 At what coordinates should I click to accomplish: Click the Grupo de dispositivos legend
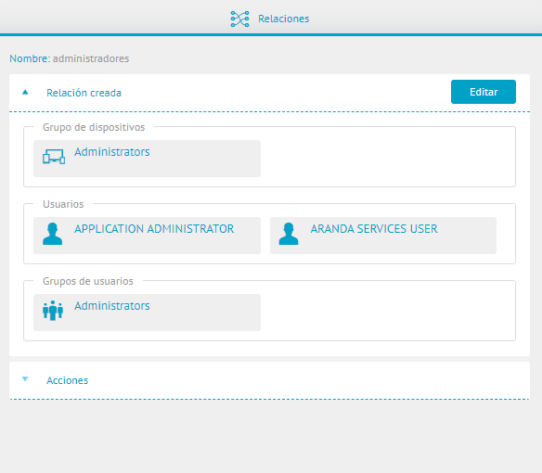(94, 127)
